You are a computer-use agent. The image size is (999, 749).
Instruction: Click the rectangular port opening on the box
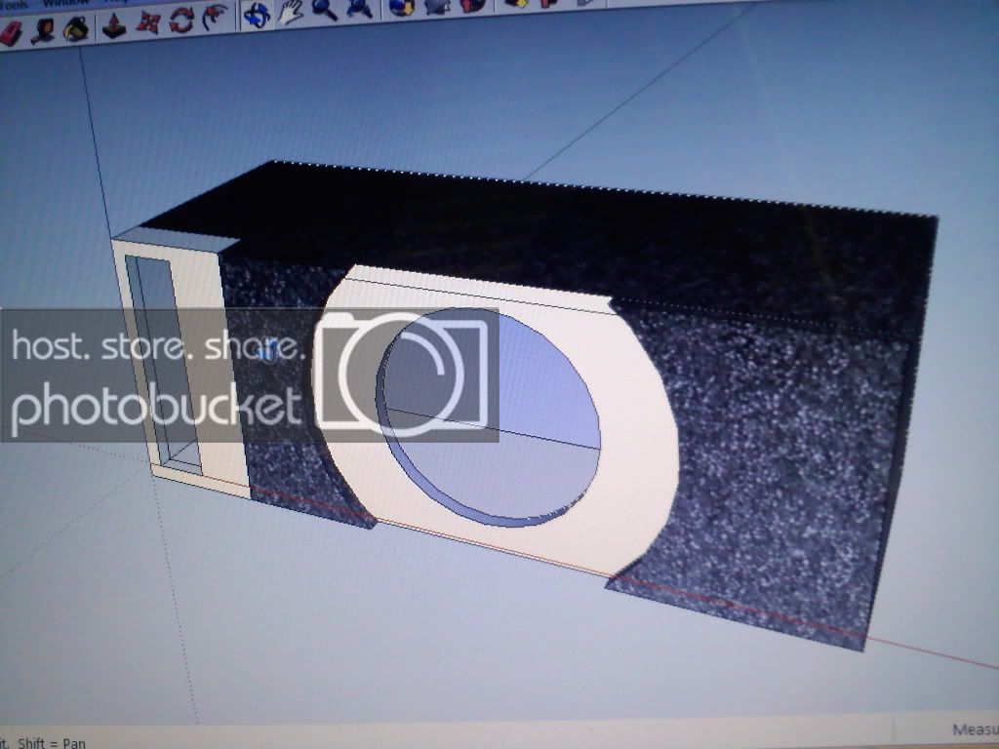click(163, 365)
